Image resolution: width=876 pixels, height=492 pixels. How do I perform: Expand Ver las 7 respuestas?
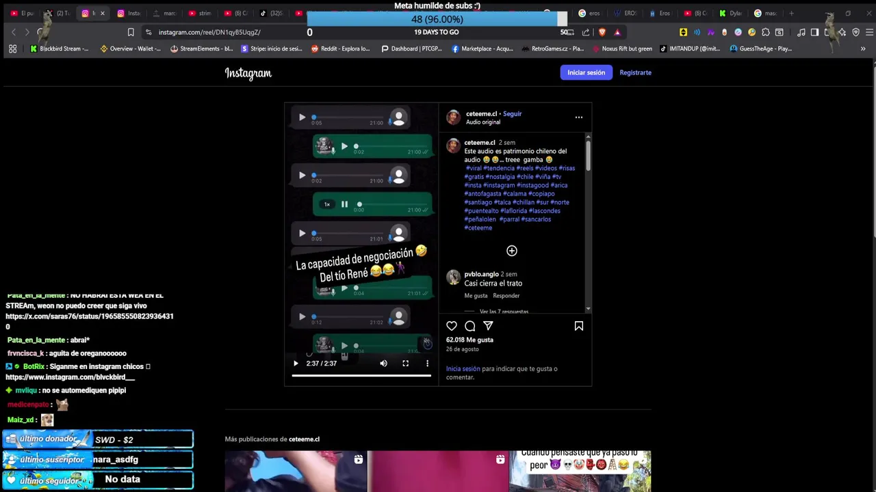[x=504, y=312]
